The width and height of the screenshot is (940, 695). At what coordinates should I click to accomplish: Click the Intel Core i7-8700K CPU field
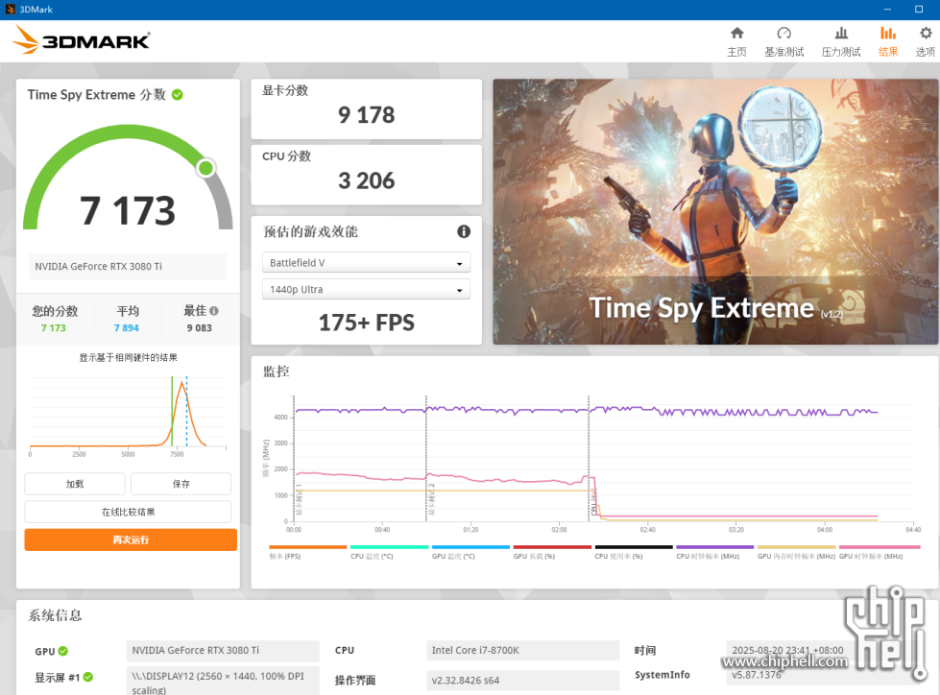click(522, 651)
